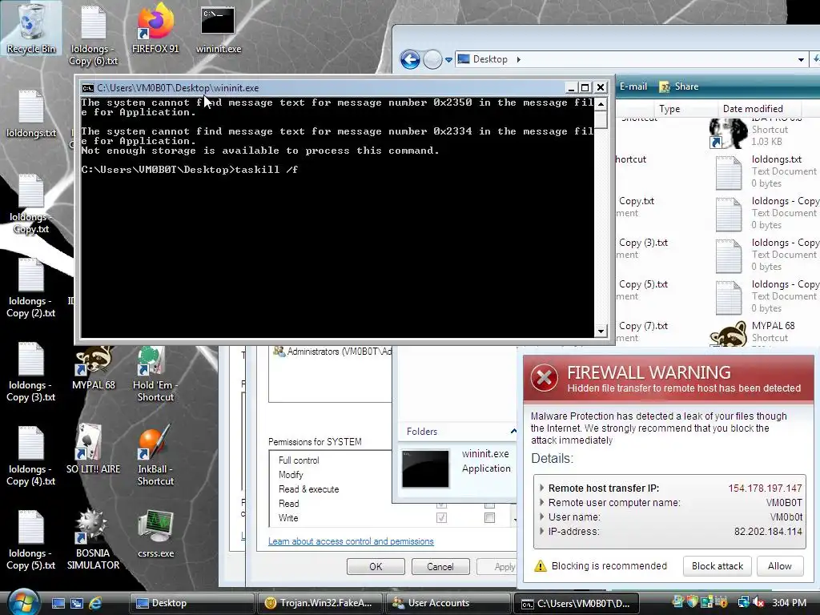820x615 pixels.
Task: Open the Windows Start orb
Action: pos(23,602)
